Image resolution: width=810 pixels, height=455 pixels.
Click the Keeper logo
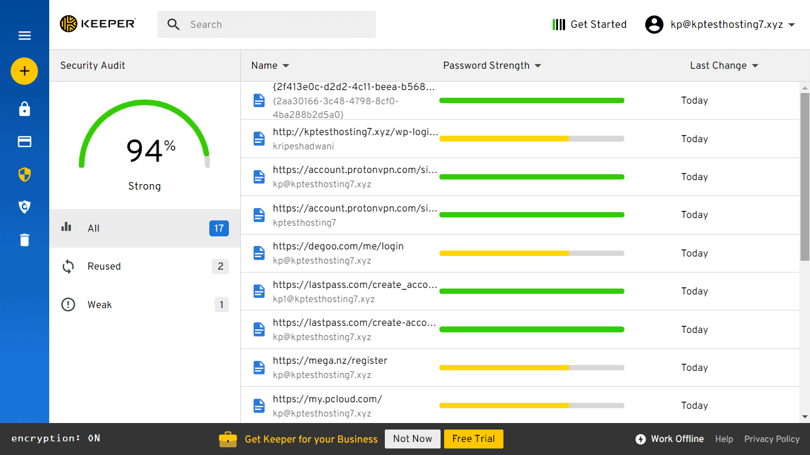pos(98,24)
